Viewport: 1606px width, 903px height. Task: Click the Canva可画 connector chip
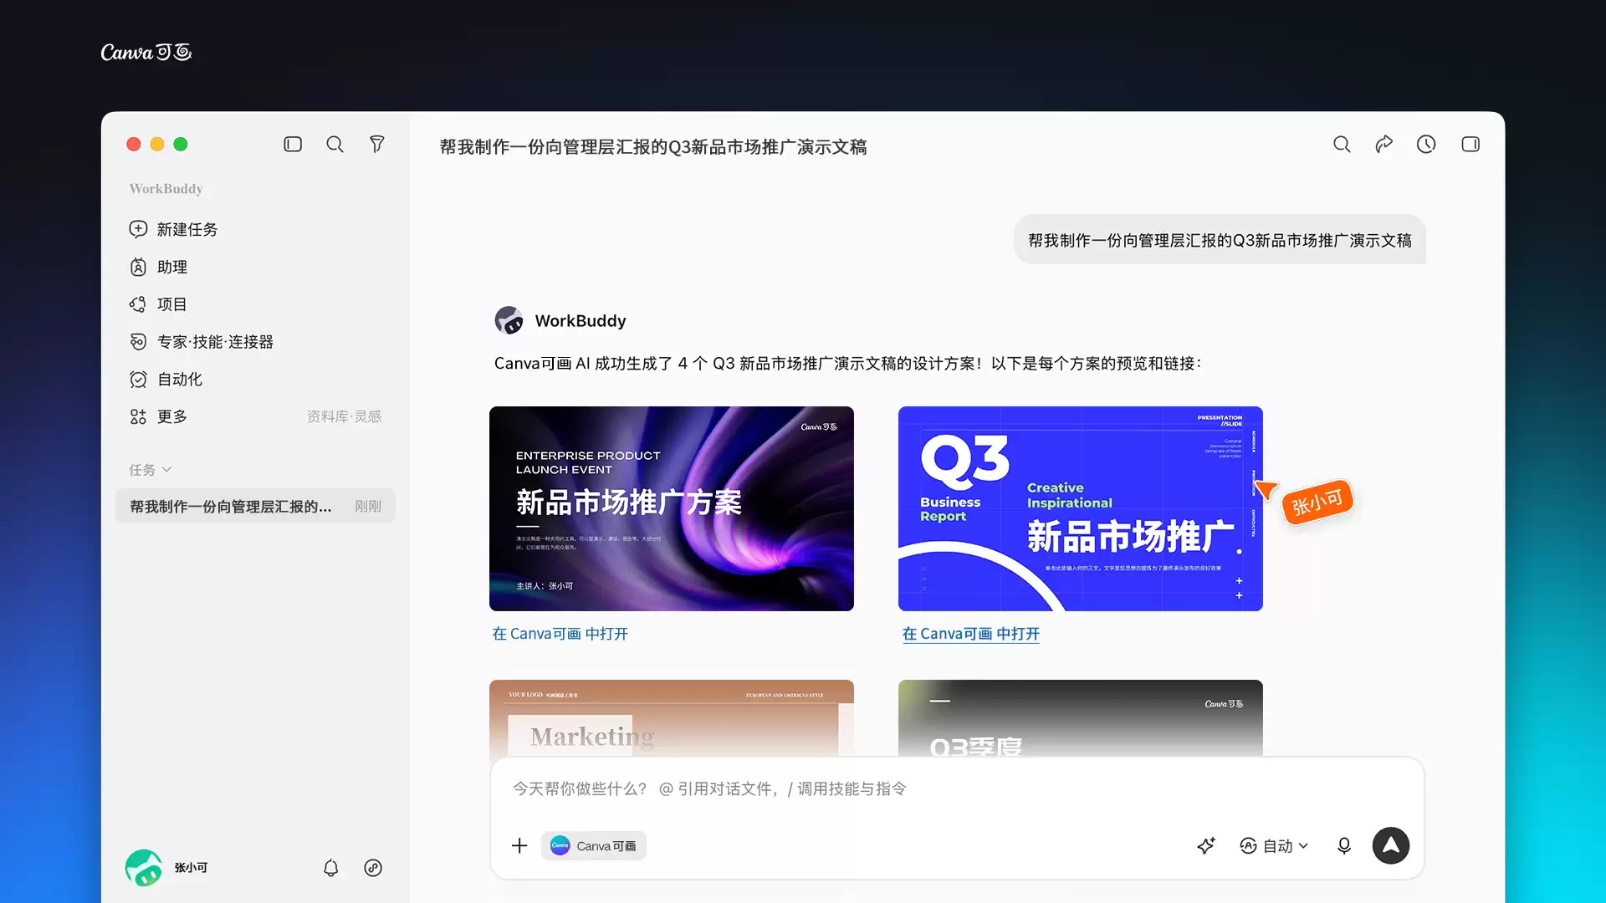pos(594,845)
